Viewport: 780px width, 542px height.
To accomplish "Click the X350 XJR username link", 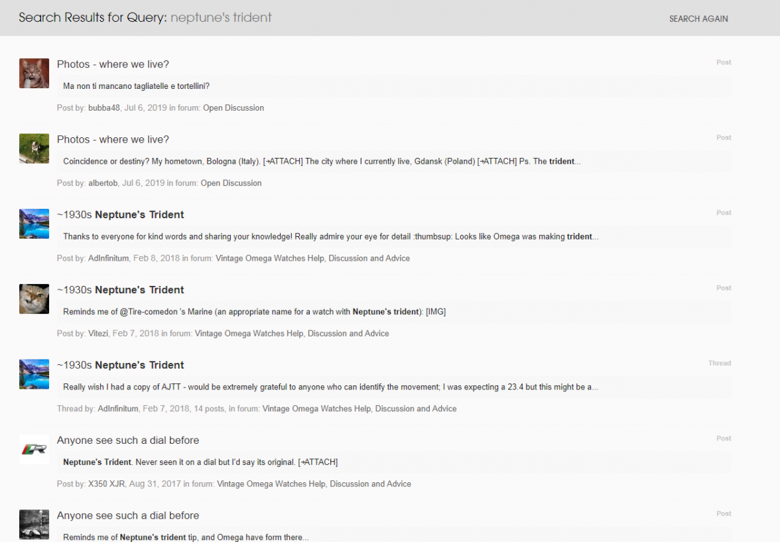I will [106, 484].
